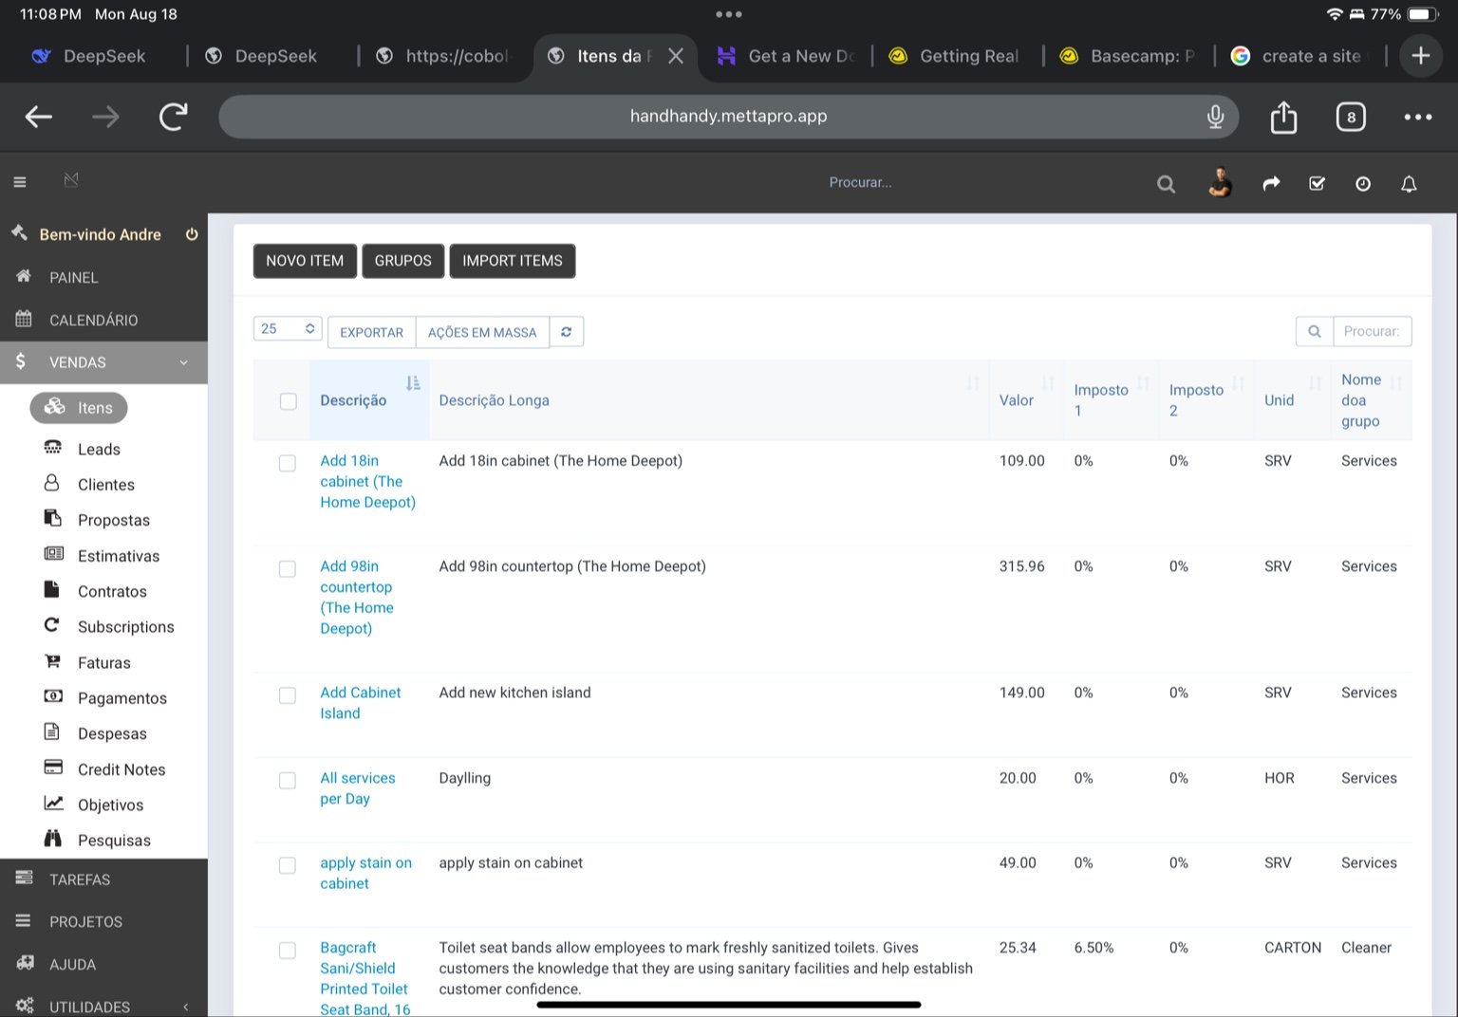Open the timesheet clock icon
The image size is (1458, 1017).
(x=1363, y=184)
